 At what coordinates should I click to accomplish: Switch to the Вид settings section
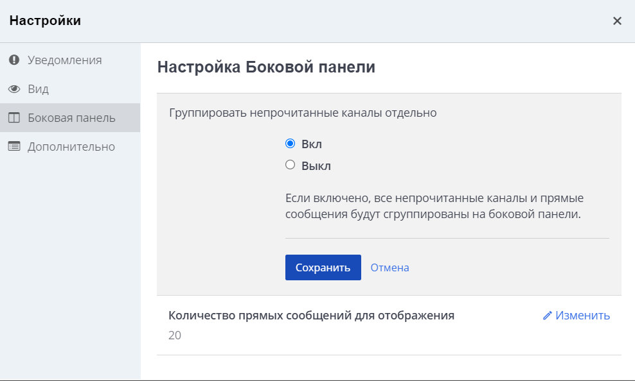pyautogui.click(x=39, y=89)
